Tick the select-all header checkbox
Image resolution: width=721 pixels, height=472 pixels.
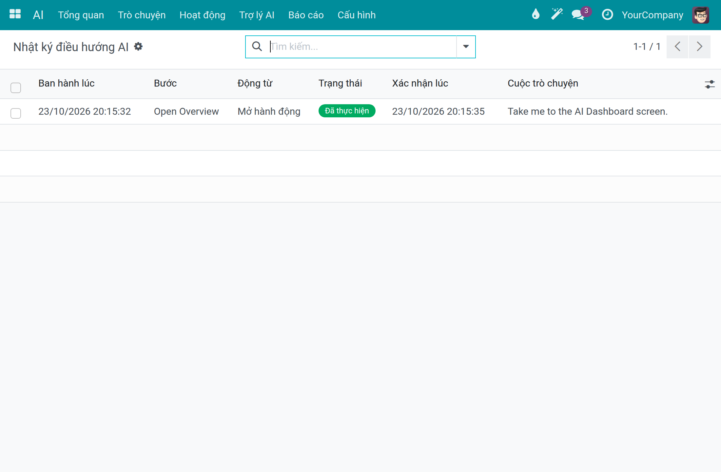click(x=16, y=88)
